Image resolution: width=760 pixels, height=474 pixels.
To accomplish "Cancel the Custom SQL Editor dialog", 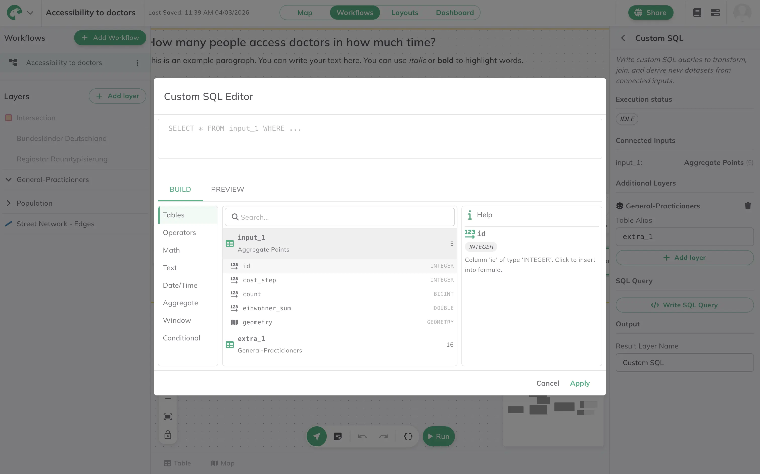I will pyautogui.click(x=548, y=383).
